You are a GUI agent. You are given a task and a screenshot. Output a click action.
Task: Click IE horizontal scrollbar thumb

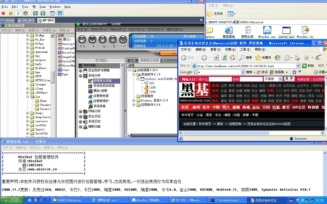point(226,133)
